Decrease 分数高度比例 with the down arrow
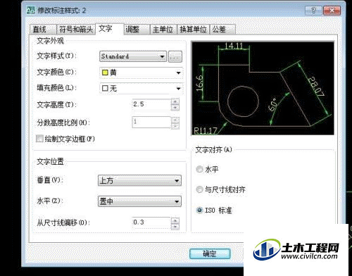Screen dimensions: 352x276 [175, 126]
